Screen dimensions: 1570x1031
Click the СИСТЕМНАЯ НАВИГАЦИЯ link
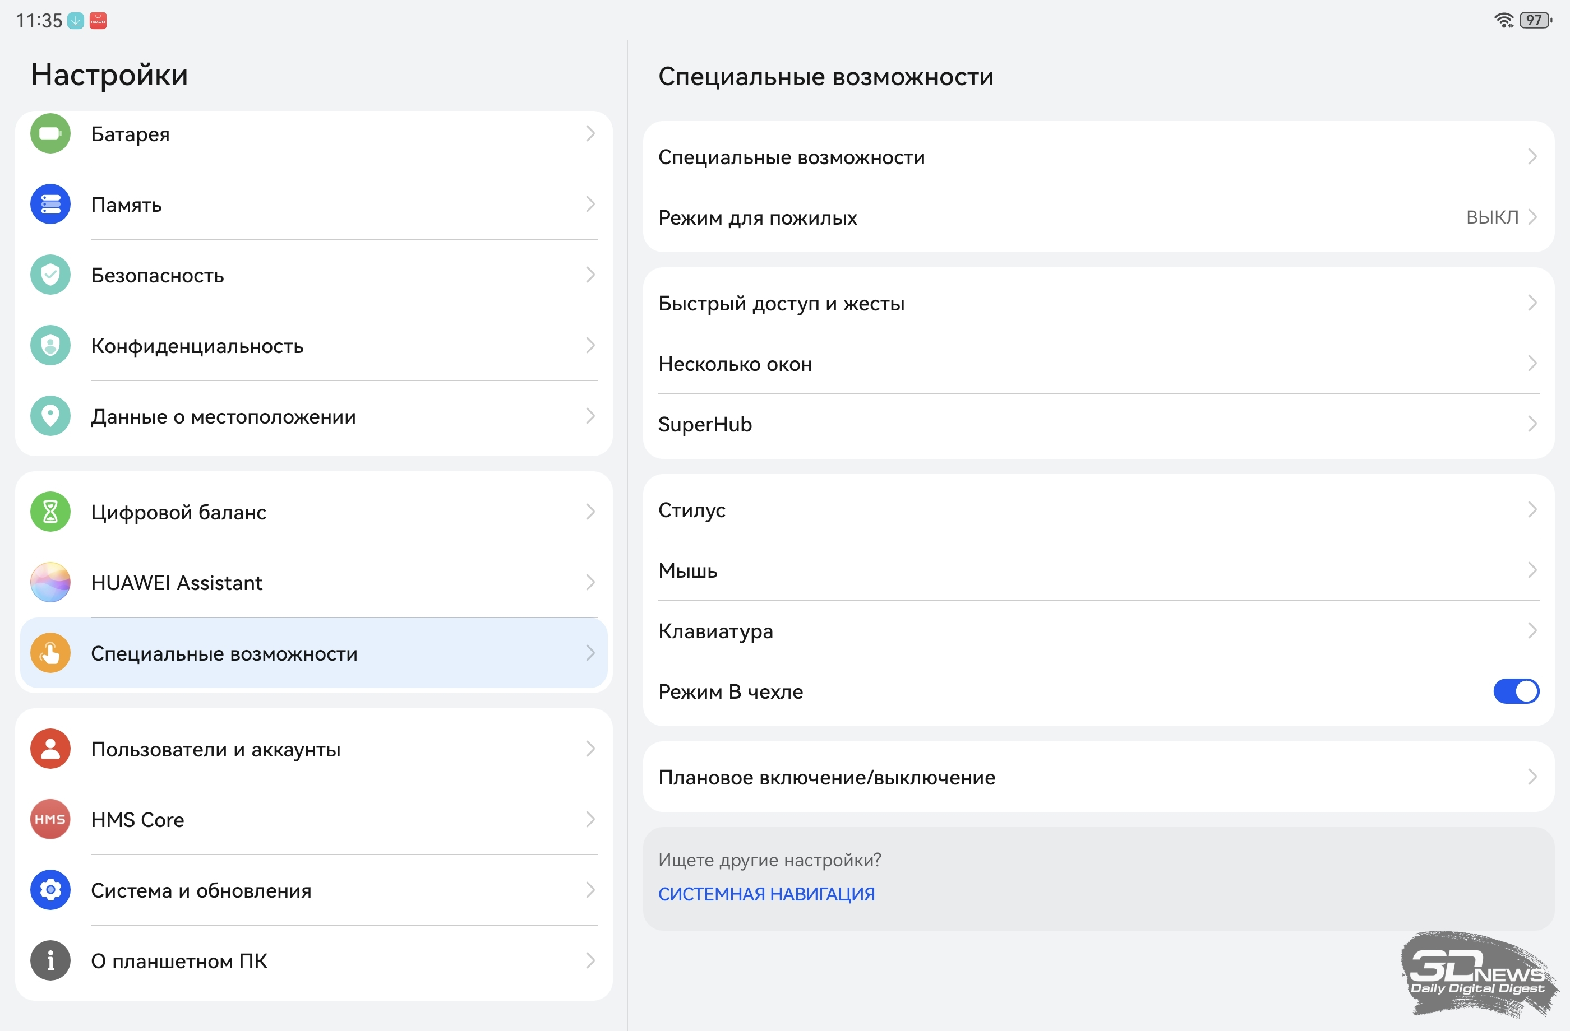click(766, 894)
